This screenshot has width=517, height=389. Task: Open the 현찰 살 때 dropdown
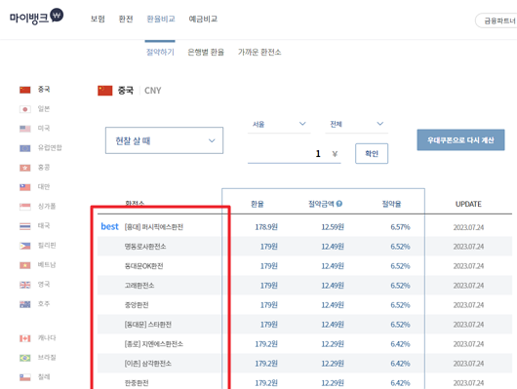pos(164,140)
